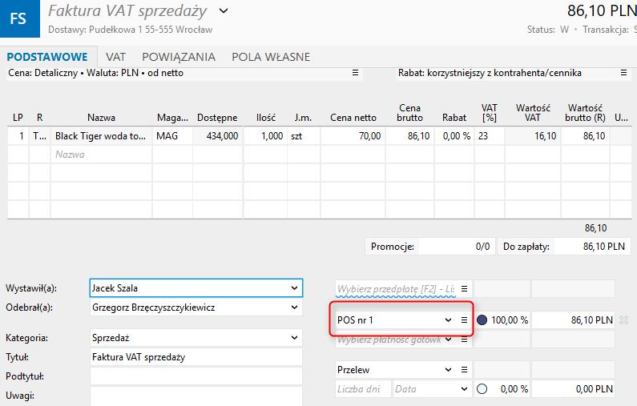Click the 0,00 % discount cell
Viewport: 637px width, 406px height.
pyautogui.click(x=454, y=136)
